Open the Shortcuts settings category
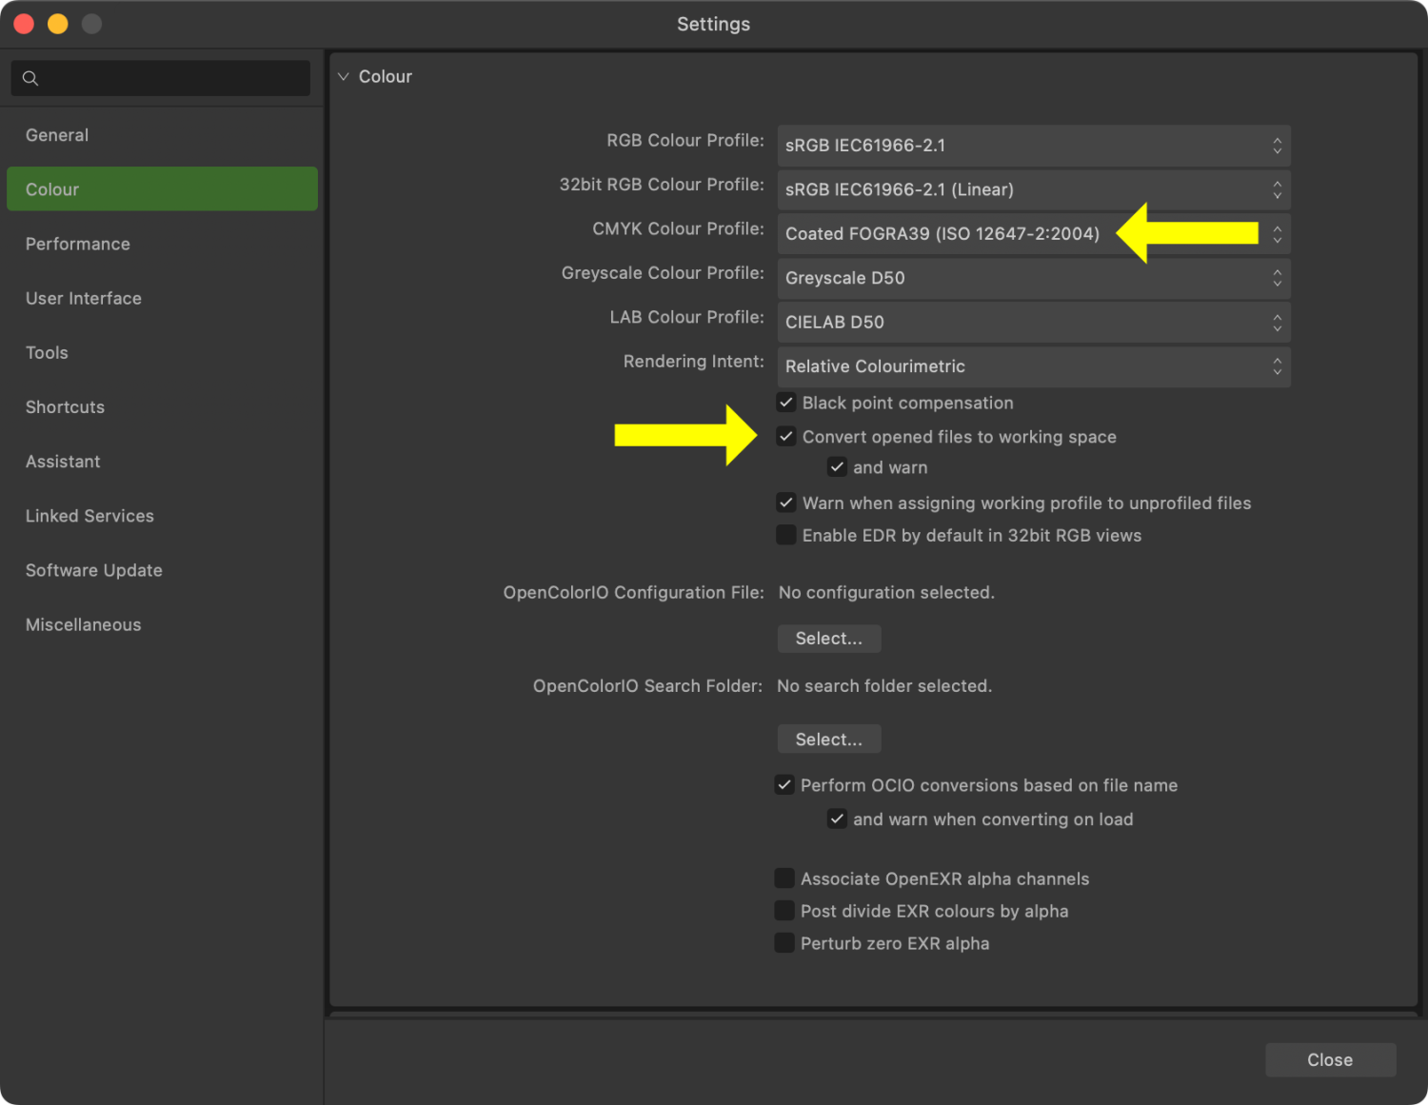Screen dimensions: 1428x1105 [65, 407]
